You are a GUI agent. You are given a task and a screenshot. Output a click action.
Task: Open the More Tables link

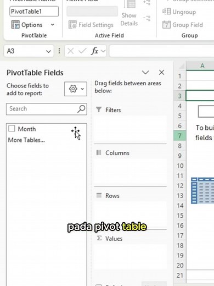[26, 140]
